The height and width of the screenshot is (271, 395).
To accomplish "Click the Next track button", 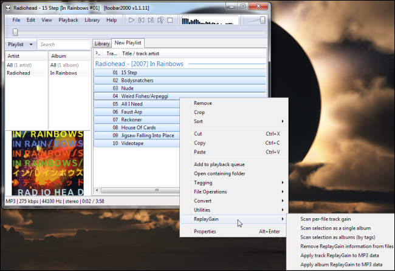I will pyautogui.click(x=151, y=20).
